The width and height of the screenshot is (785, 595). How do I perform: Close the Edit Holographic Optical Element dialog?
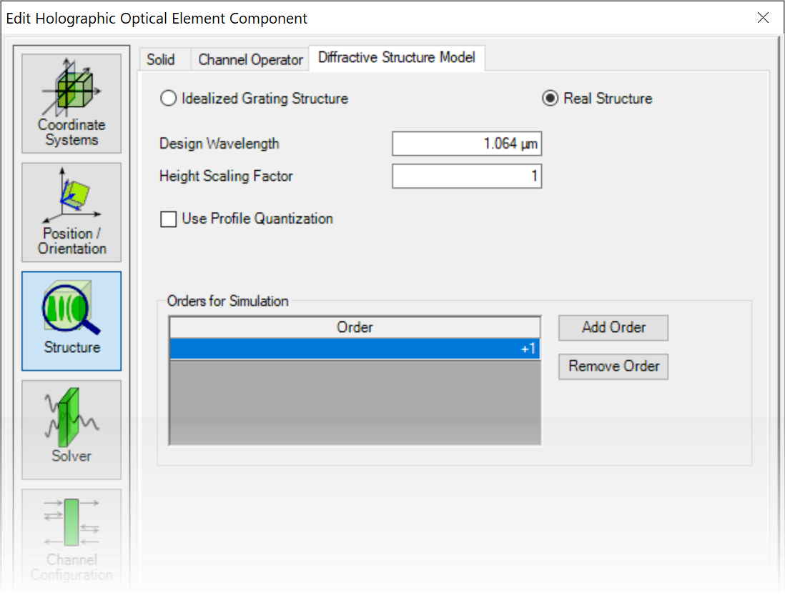(x=763, y=18)
